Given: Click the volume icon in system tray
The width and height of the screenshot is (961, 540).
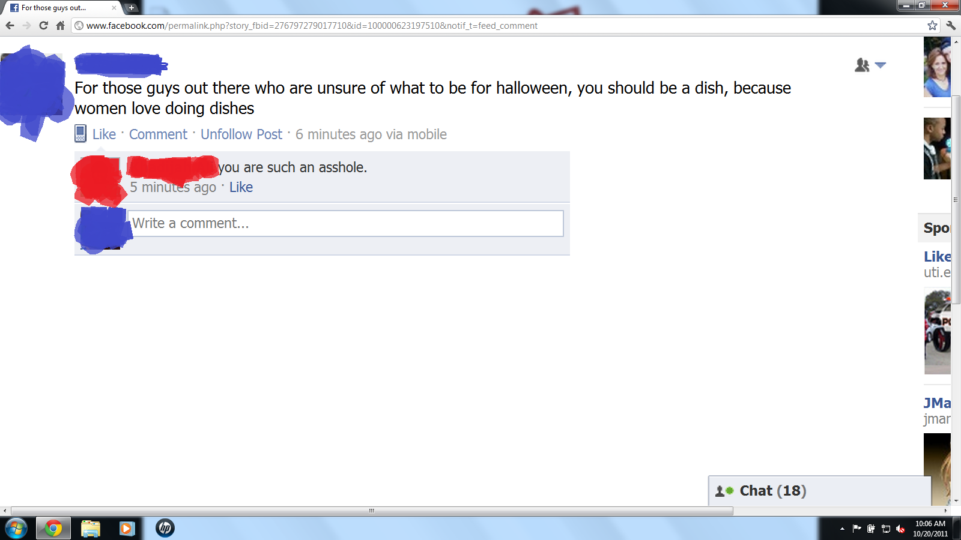Looking at the screenshot, I should [x=900, y=529].
